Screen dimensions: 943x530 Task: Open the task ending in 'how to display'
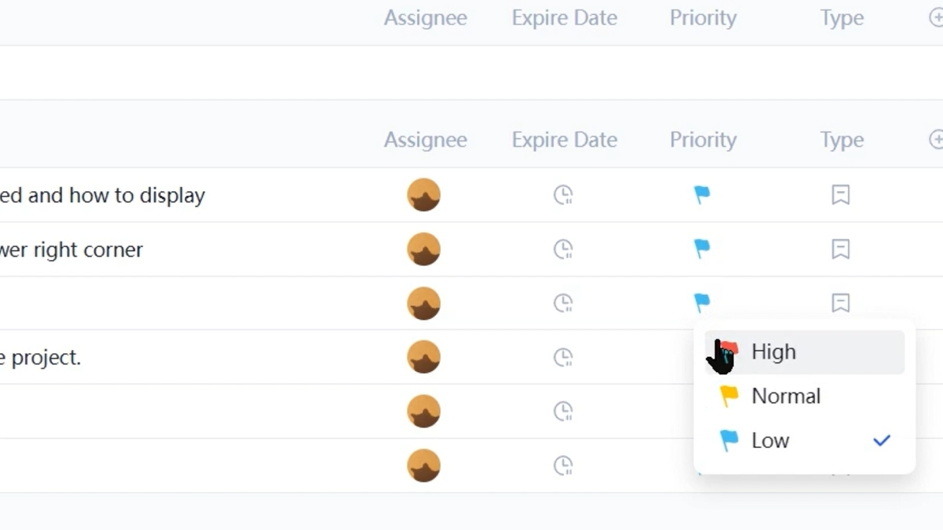103,195
